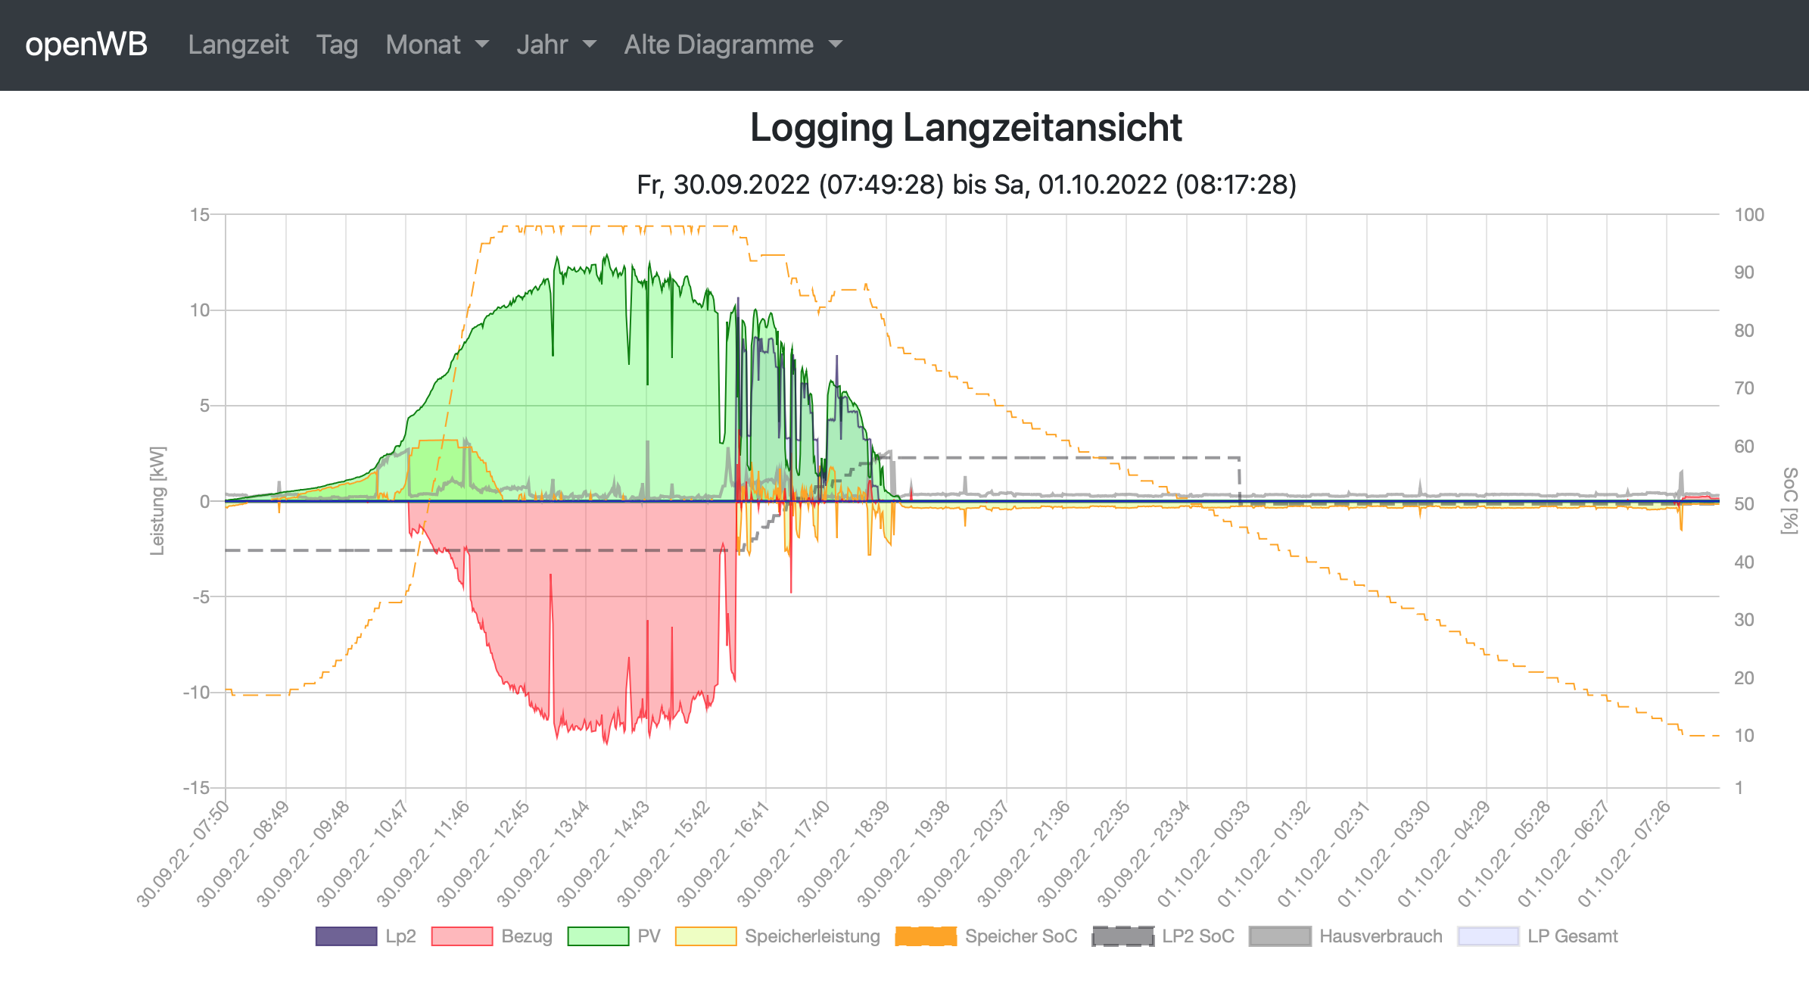Click the orange dashed Speicher SoC legend box

pos(926,936)
